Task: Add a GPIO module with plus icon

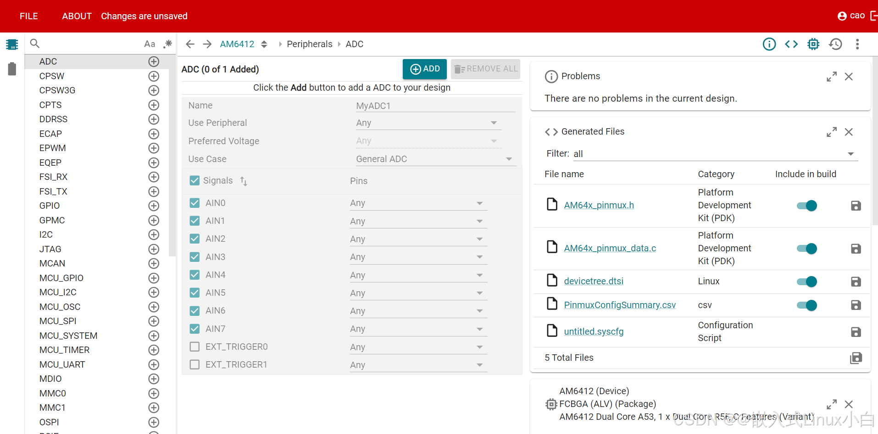Action: tap(154, 206)
